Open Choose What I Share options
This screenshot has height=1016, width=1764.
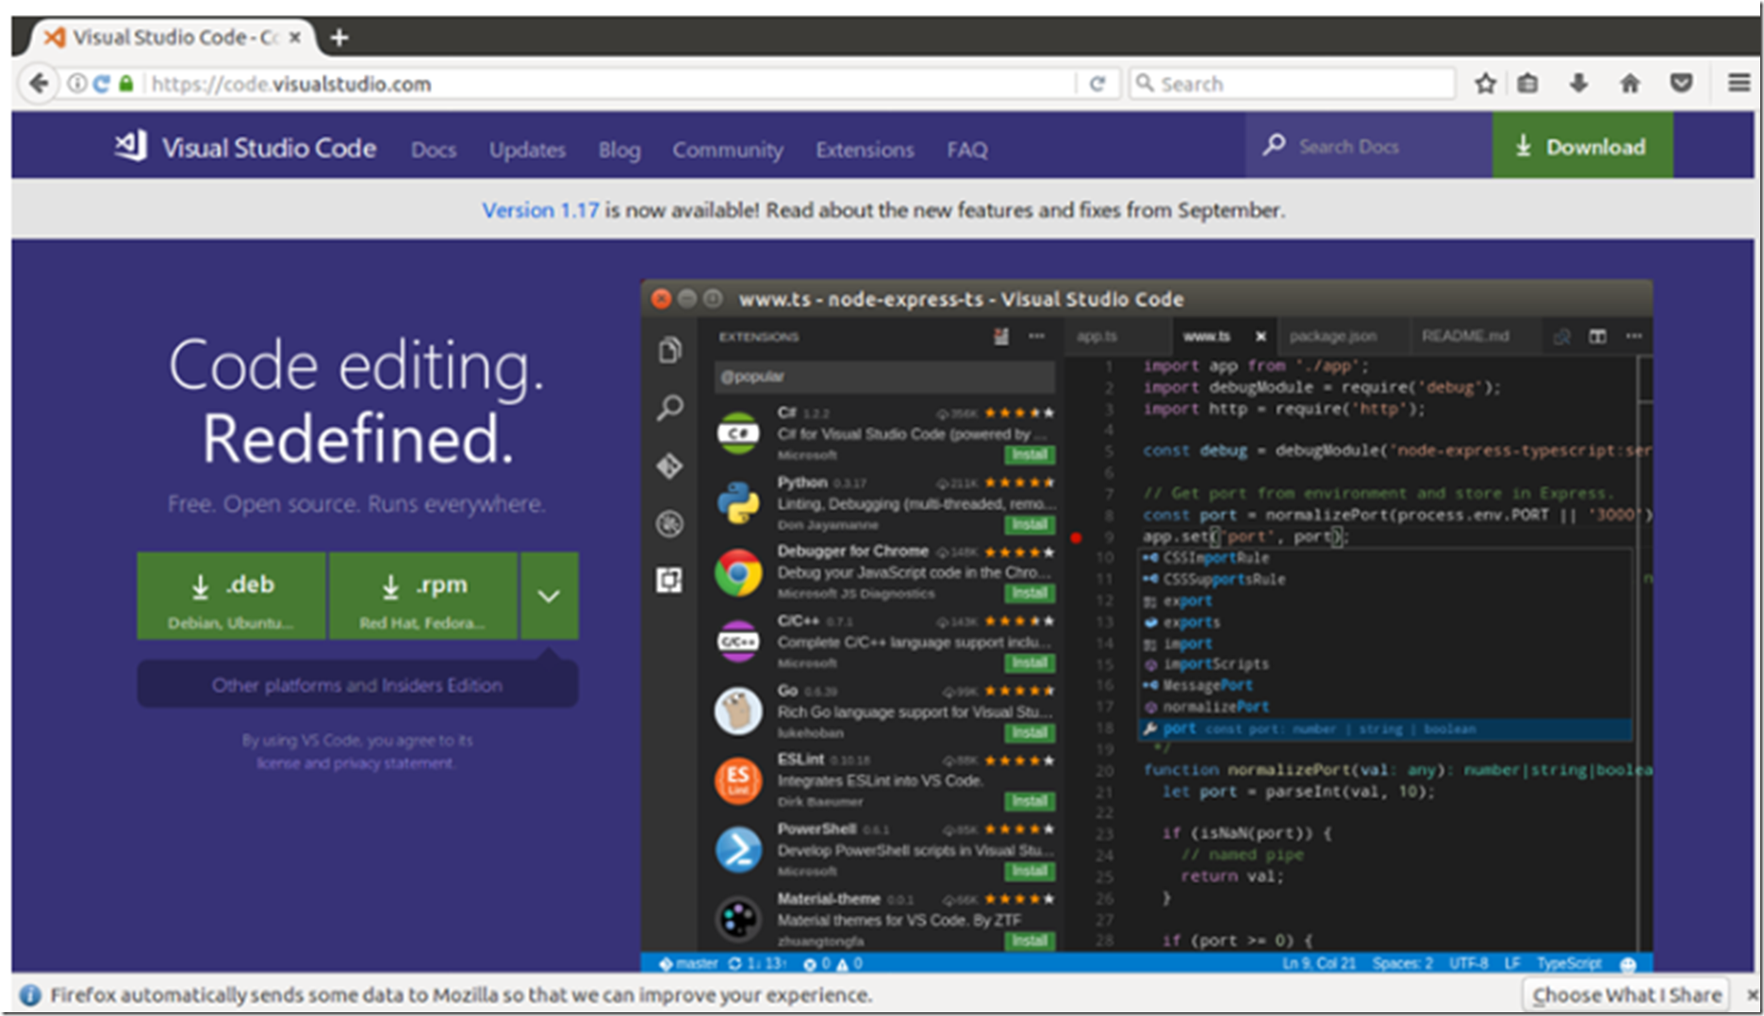point(1626,994)
